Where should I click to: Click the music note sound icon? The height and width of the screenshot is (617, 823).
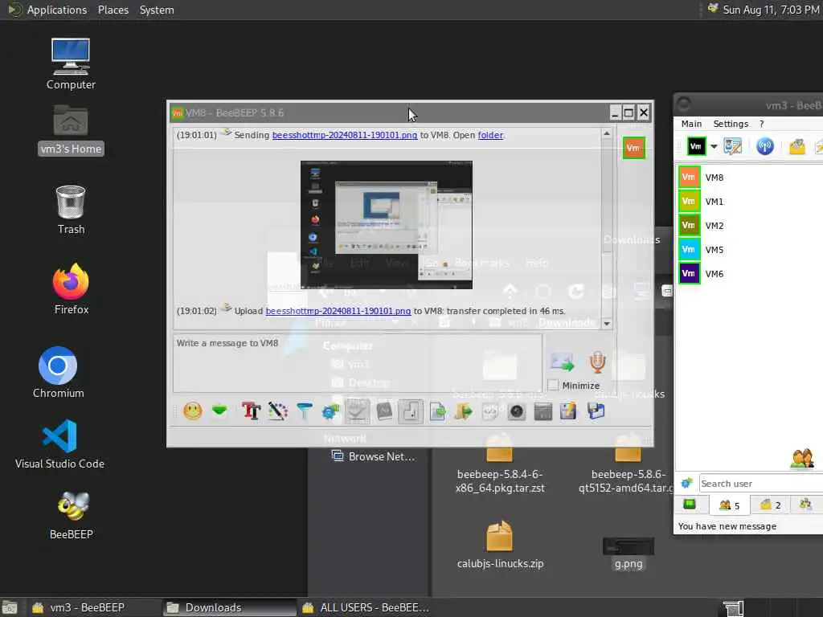click(411, 411)
